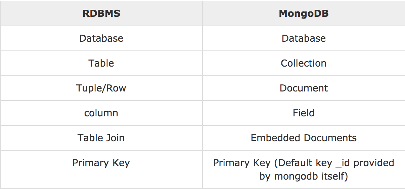Select Database cell under RDBMS column

click(101, 38)
